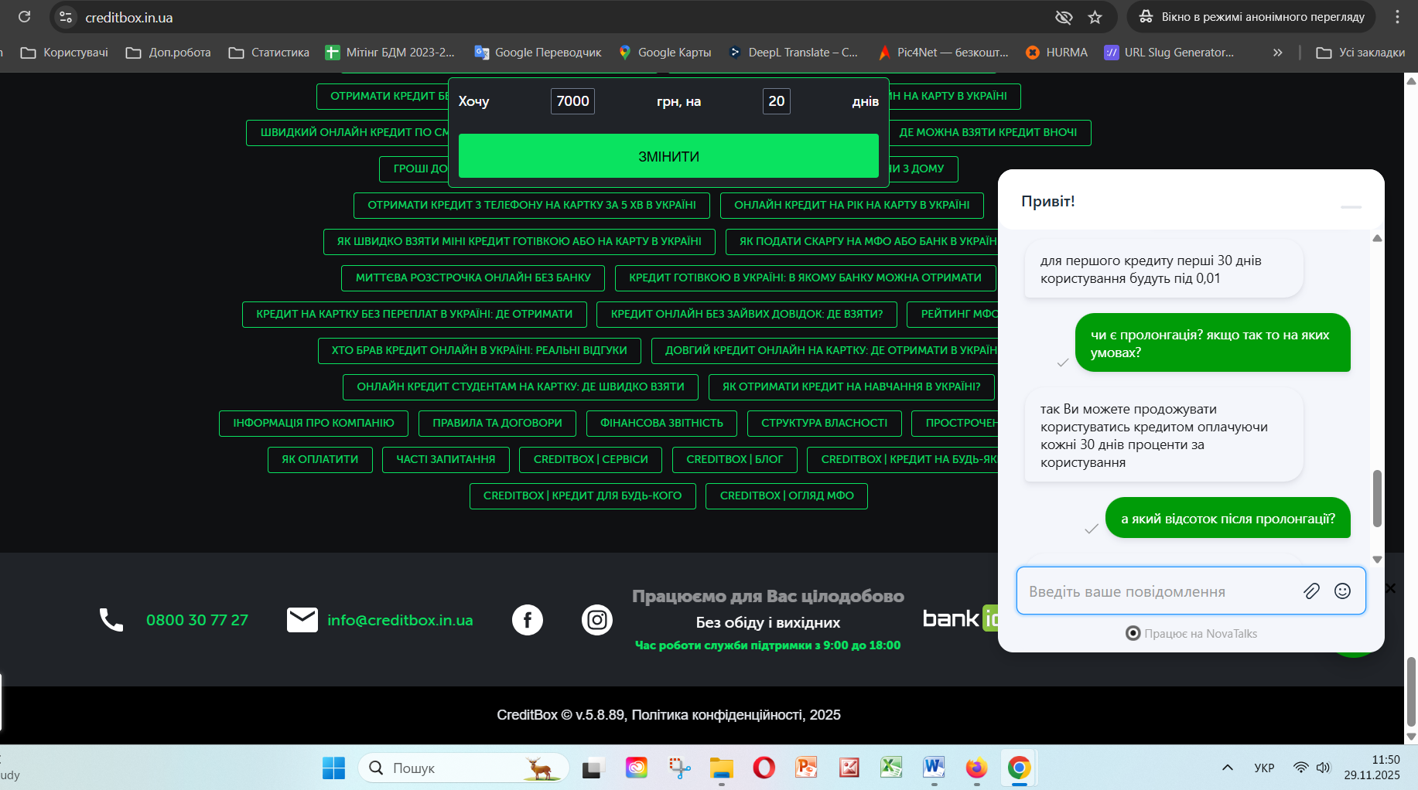This screenshot has width=1418, height=790.
Task: Open КРЕДИТ НА КАРТКУ БЕЗ ПЕРЕПЛАТ link
Action: coord(415,314)
